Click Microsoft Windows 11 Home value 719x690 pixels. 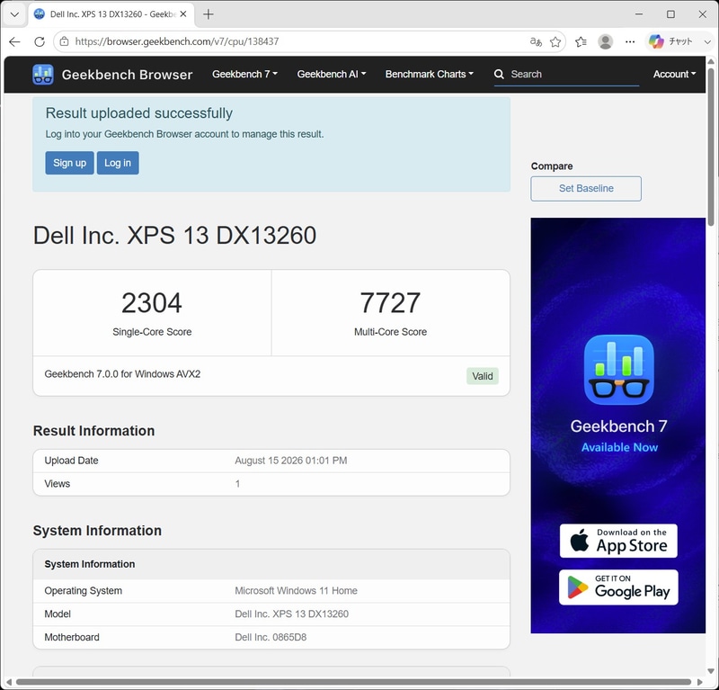297,591
